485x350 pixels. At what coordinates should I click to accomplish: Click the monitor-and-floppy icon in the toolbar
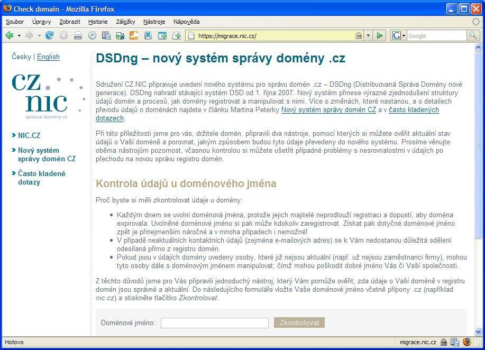click(x=106, y=35)
